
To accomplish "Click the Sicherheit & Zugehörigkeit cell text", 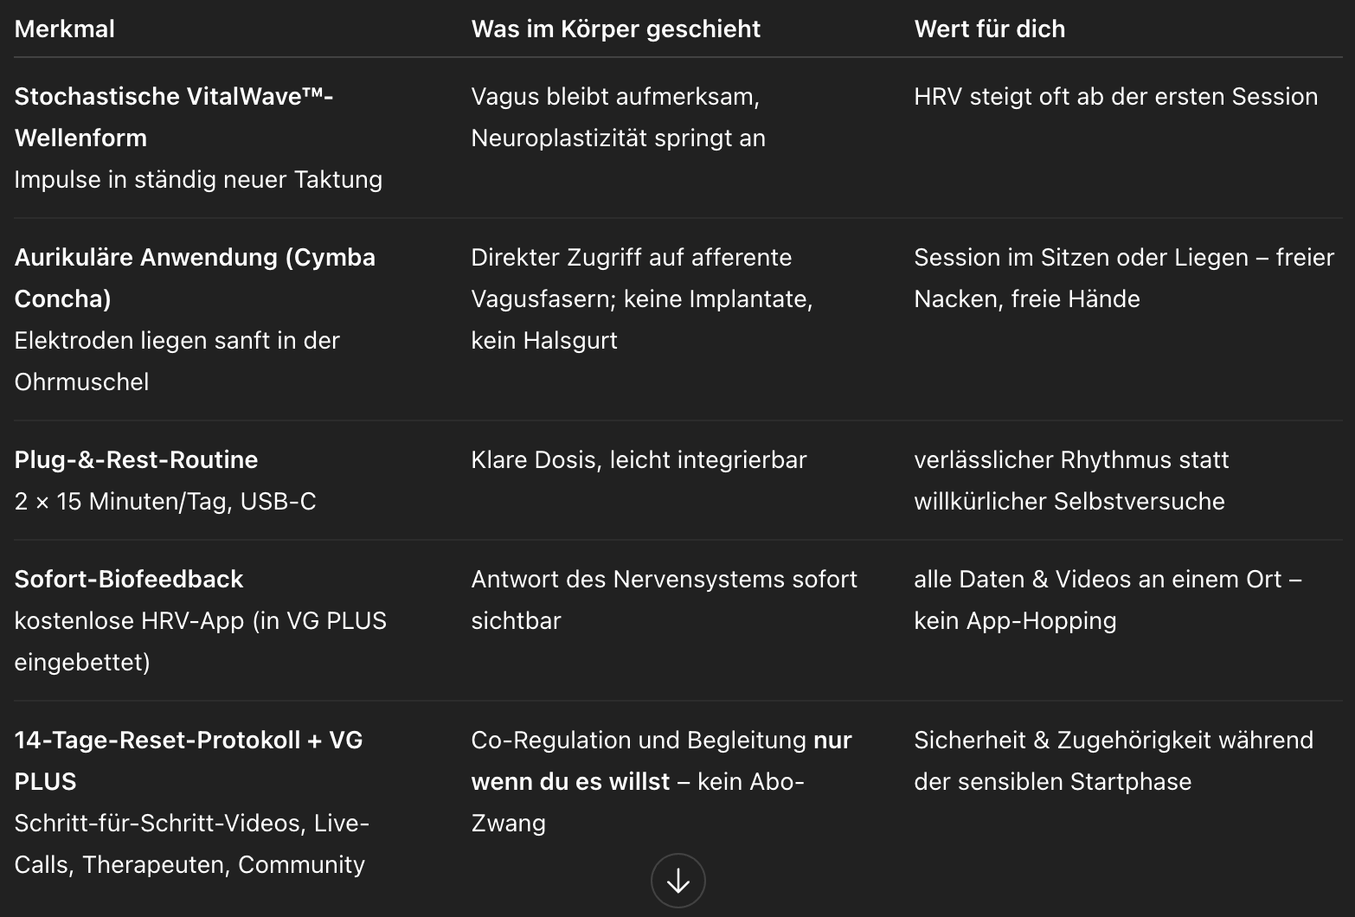I will click(x=1114, y=760).
